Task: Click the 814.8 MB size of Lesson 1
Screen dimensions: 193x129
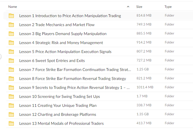Action: coord(144,15)
